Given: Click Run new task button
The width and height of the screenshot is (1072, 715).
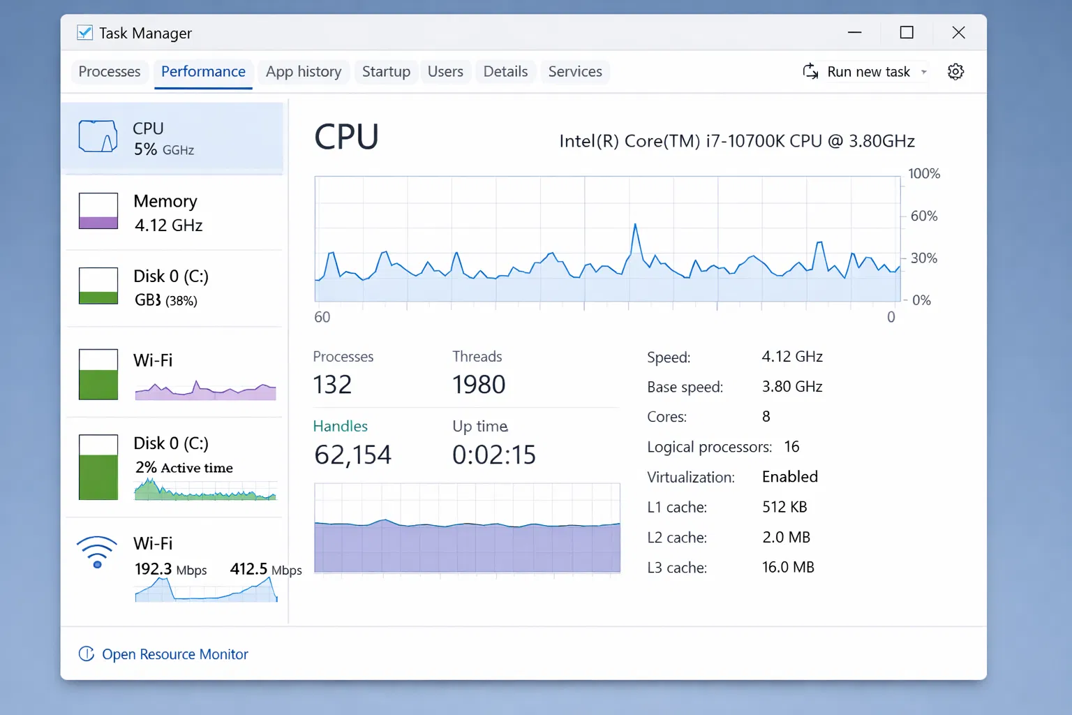Looking at the screenshot, I should tap(865, 72).
